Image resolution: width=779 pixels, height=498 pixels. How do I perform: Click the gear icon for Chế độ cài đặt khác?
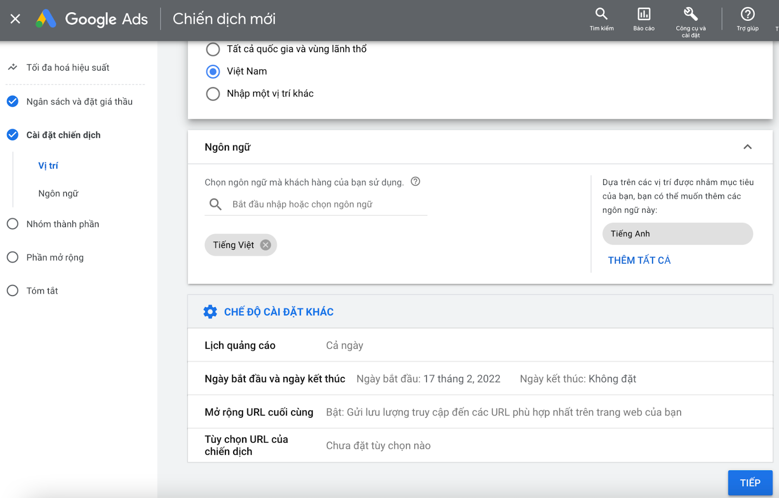(210, 312)
